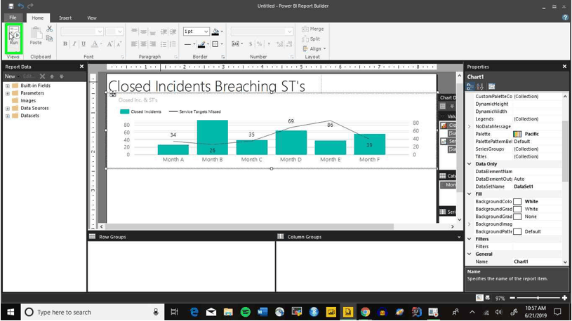Open Spotify from the taskbar
572x321 pixels.
(x=246, y=313)
